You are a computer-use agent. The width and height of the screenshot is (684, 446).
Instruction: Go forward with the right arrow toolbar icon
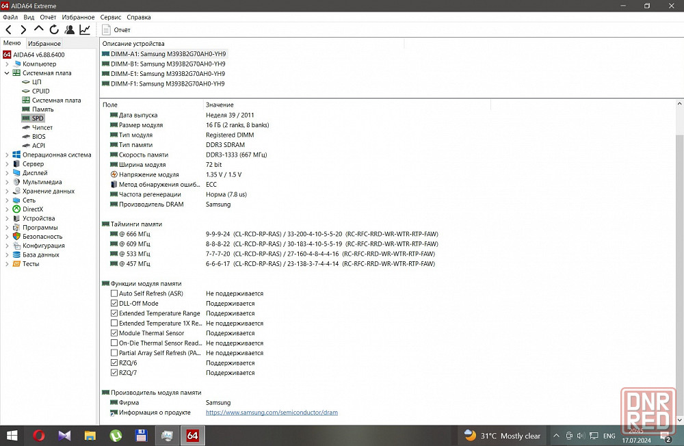pyautogui.click(x=23, y=29)
